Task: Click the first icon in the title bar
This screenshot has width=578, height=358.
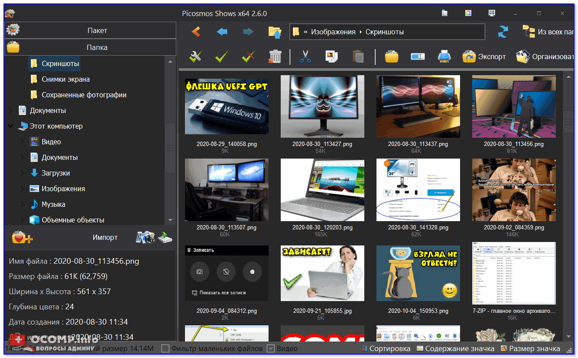Action: pyautogui.click(x=444, y=13)
